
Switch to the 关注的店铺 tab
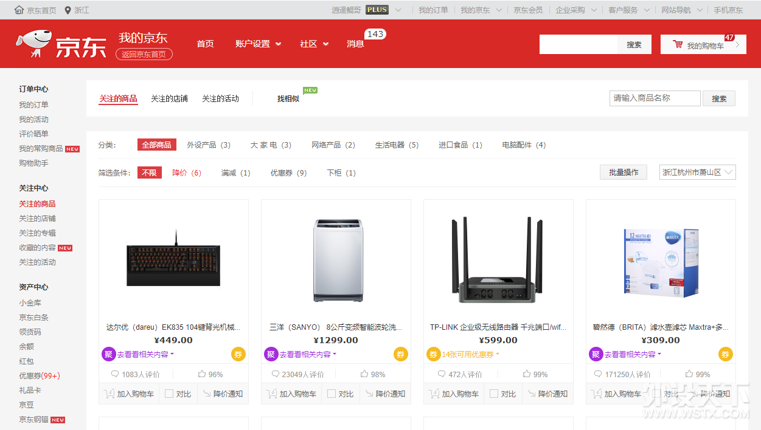169,98
